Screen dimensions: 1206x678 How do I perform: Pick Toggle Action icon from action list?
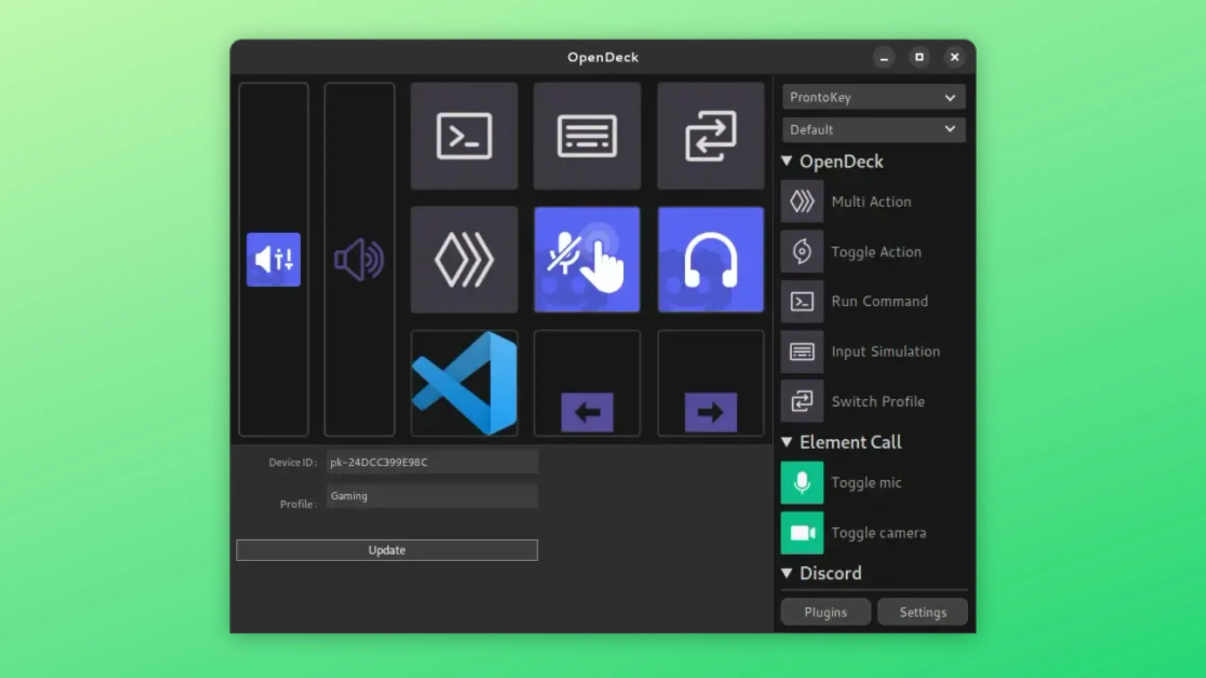point(802,251)
